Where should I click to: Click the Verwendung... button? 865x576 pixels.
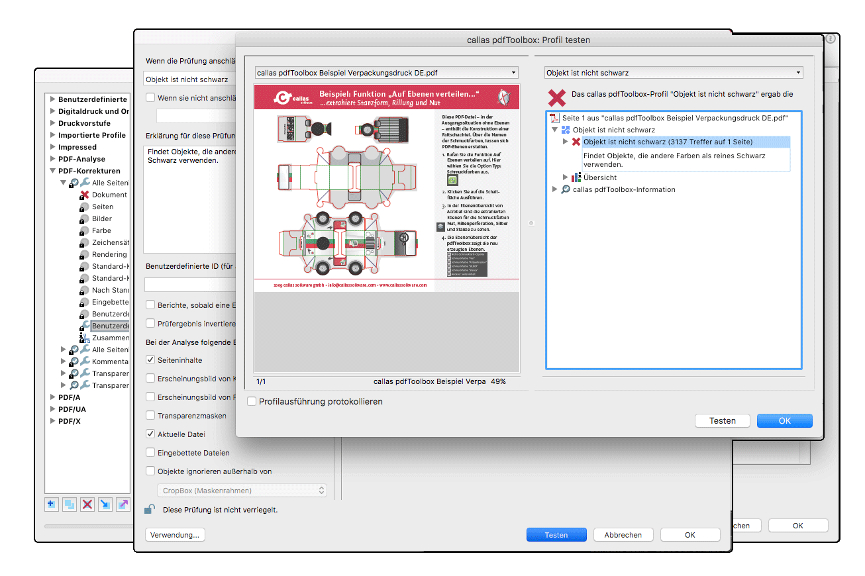coord(175,534)
